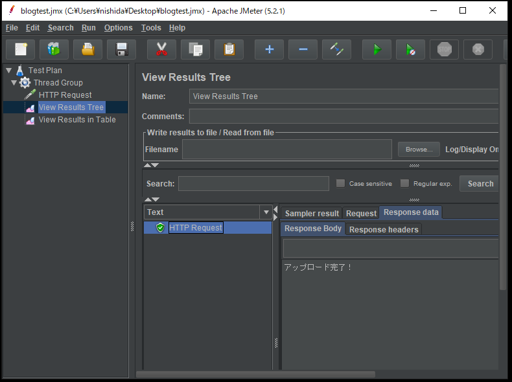Click the View Results Tree listener icon
The height and width of the screenshot is (382, 512).
[x=30, y=107]
